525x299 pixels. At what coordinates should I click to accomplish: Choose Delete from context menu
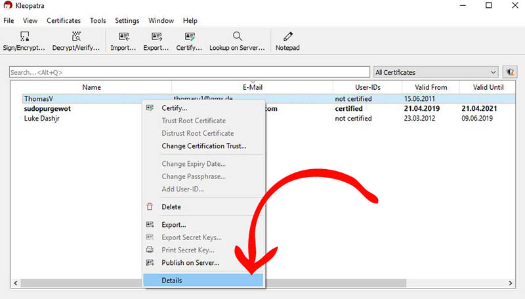(x=203, y=207)
